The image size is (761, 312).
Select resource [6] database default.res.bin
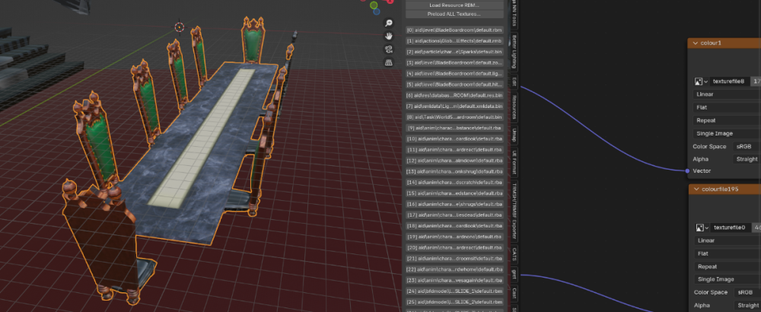(x=454, y=95)
